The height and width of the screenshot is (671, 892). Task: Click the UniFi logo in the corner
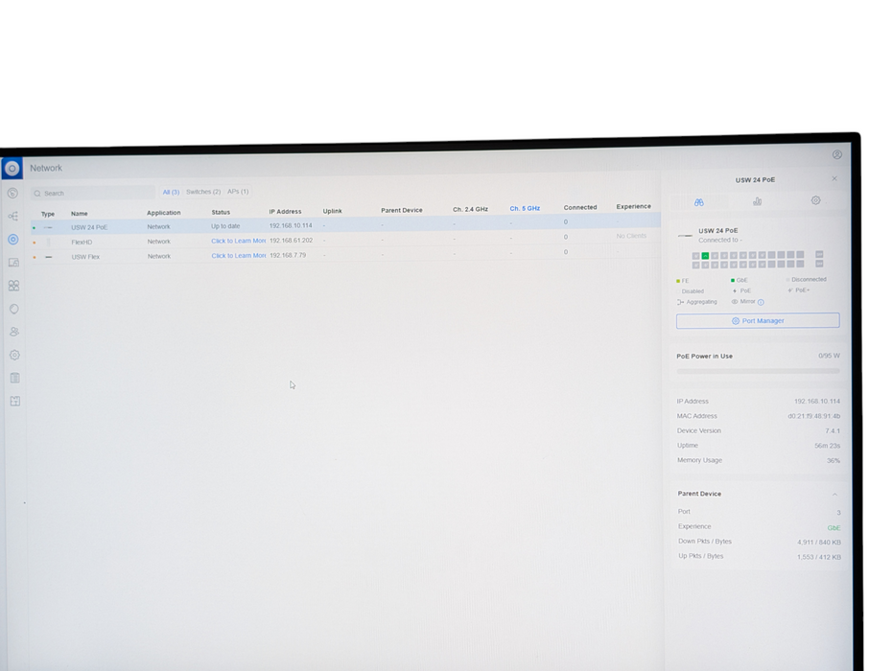click(x=12, y=169)
